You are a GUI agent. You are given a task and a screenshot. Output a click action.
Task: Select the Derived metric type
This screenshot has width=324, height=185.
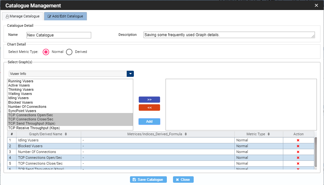click(69, 52)
